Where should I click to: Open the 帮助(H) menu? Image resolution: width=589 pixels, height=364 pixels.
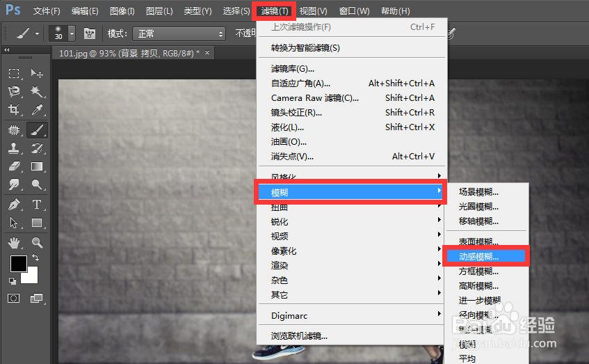click(395, 11)
